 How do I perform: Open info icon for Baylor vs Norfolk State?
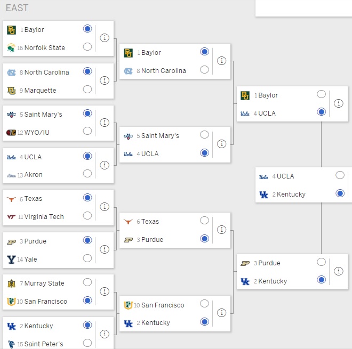click(x=105, y=38)
